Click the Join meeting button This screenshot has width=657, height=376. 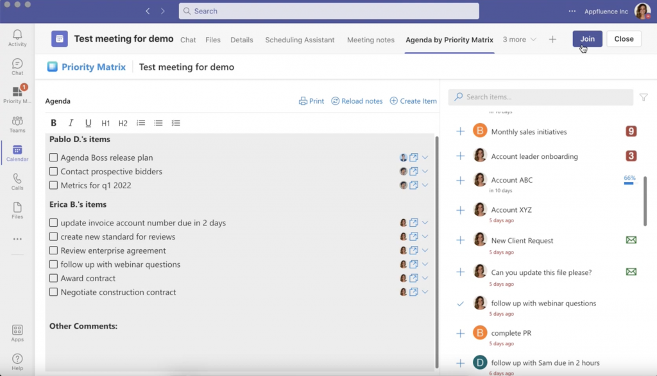point(587,38)
